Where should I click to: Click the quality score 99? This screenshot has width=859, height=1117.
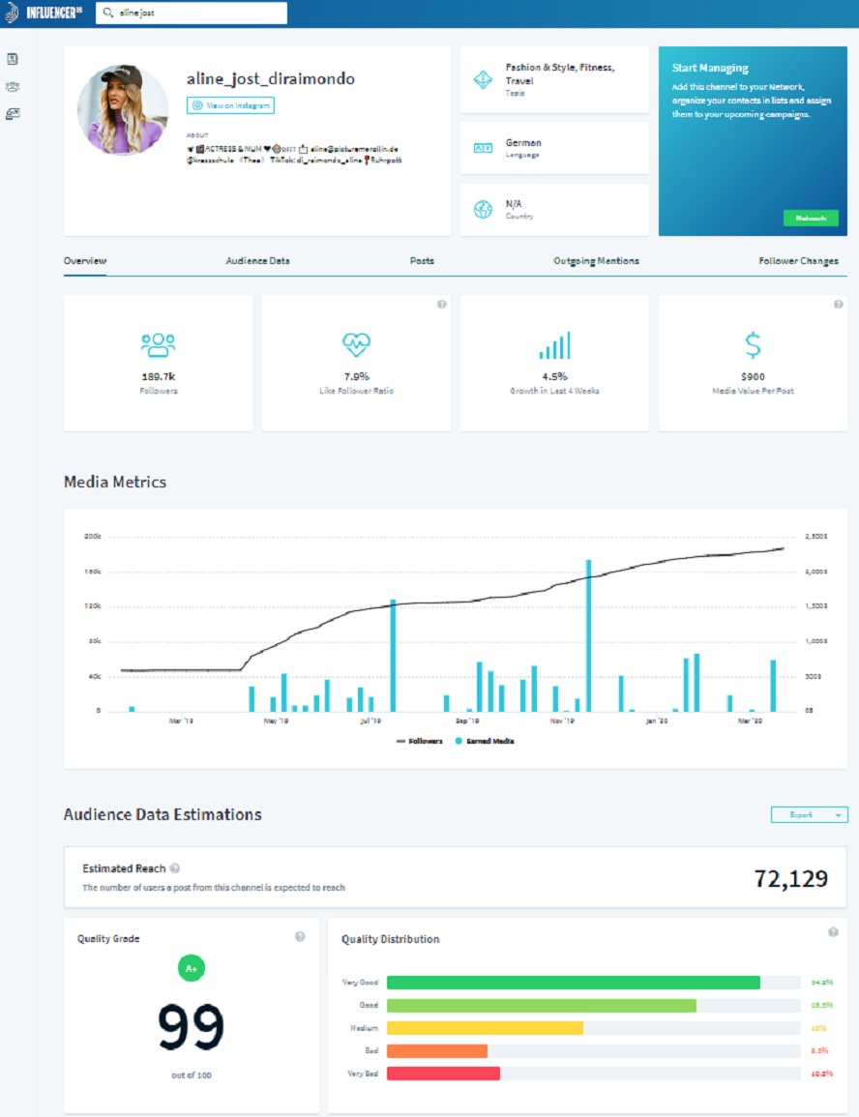point(191,1026)
